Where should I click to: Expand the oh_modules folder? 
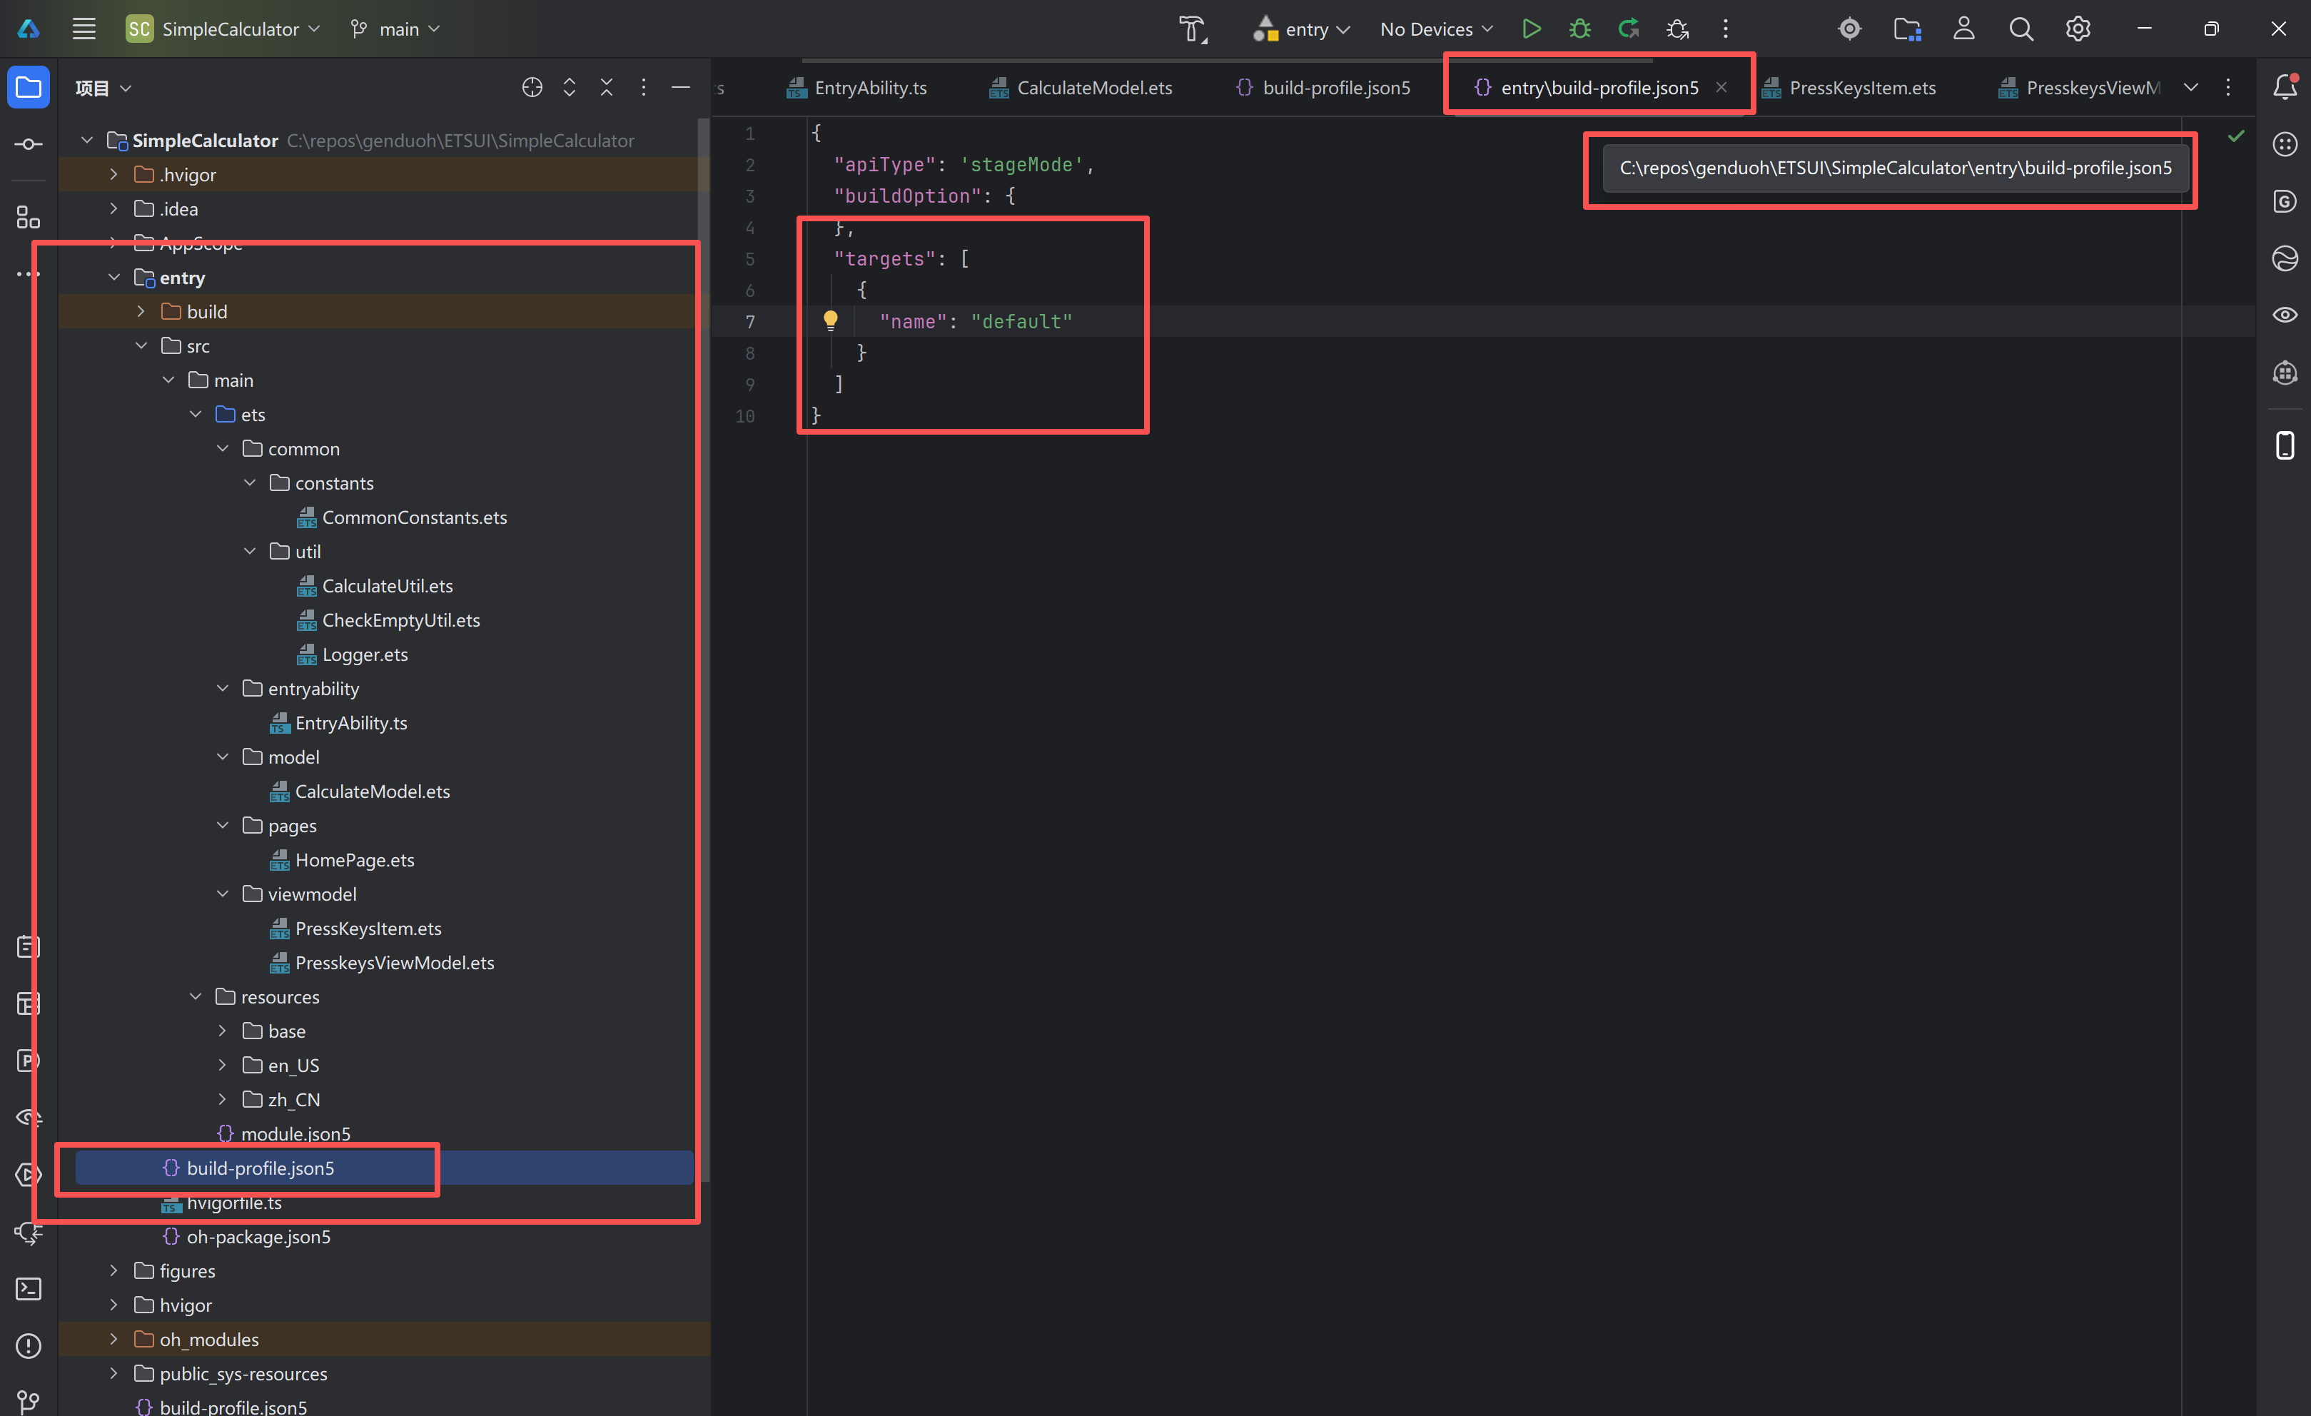coord(114,1339)
